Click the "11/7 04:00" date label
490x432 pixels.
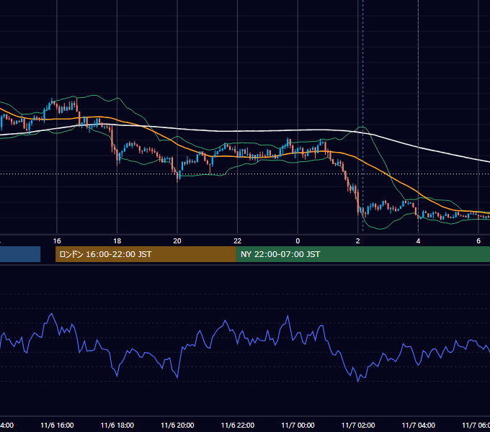pos(419,426)
